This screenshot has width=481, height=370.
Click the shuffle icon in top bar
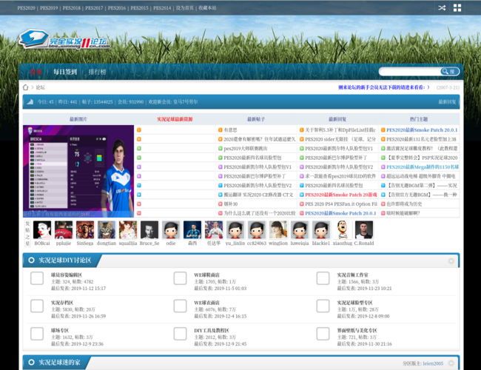click(442, 7)
